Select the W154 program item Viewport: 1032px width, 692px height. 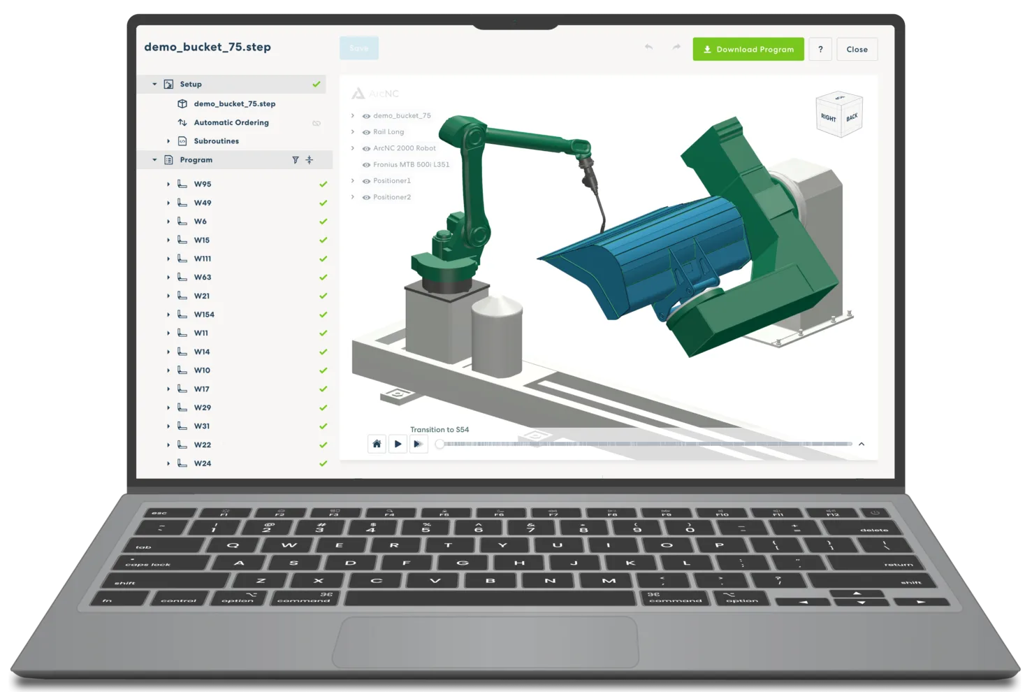tap(204, 315)
